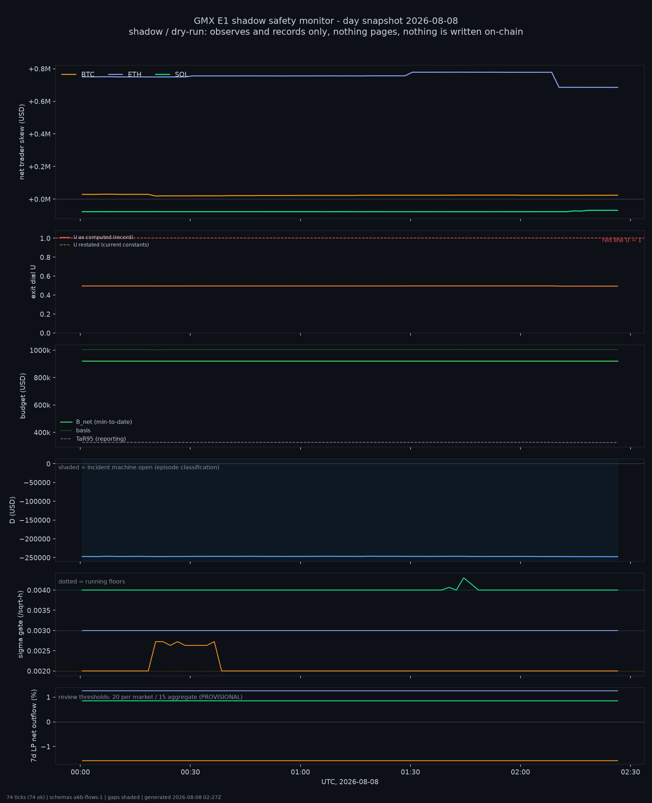Click the '+0.4M' skew axis tick
Viewport: 652px width, 803px height.
(39, 134)
